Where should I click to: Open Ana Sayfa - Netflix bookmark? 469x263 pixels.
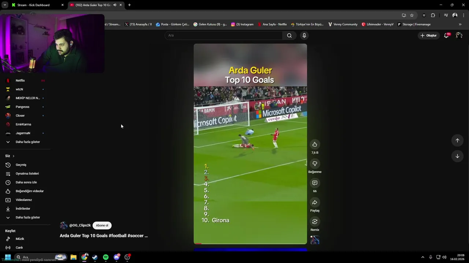click(272, 24)
